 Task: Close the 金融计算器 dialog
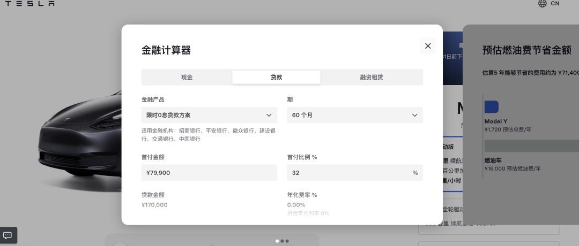tap(428, 46)
